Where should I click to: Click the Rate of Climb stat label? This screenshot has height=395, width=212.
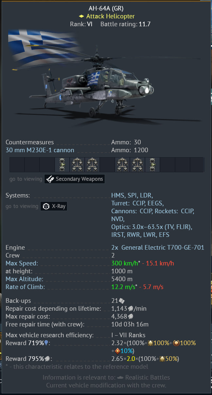coord(25,287)
